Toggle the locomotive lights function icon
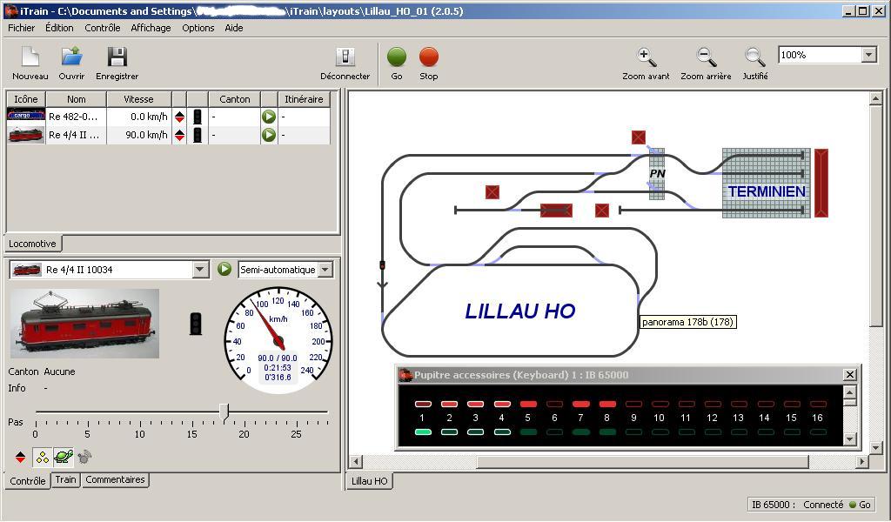 [42, 457]
